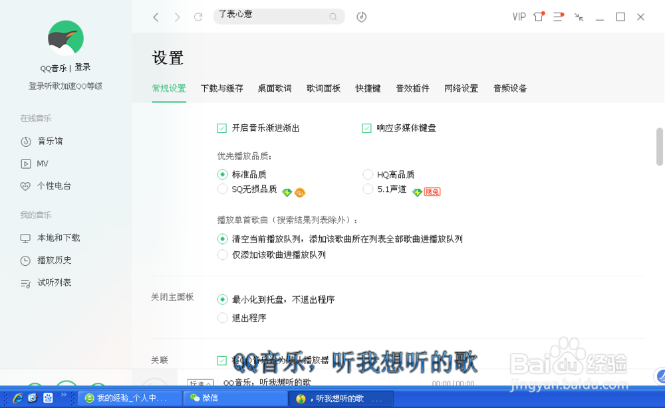Select HQ高品质 radio button
Screen dimensions: 665x408
(x=368, y=174)
